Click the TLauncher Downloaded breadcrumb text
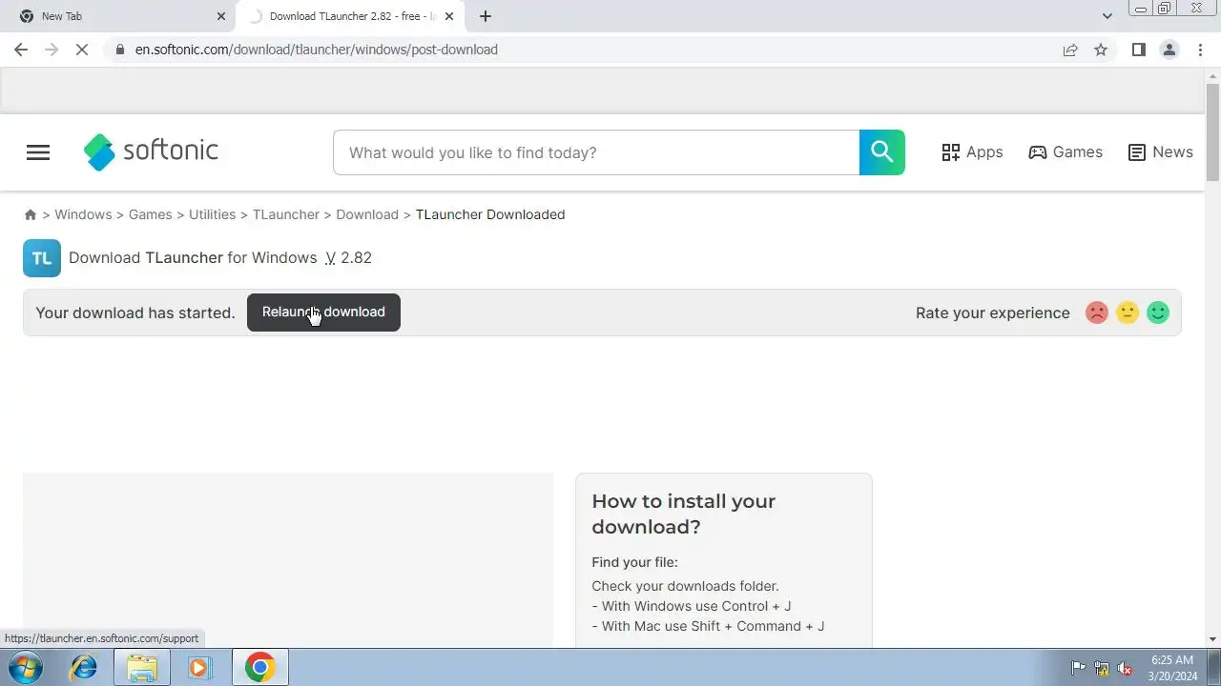 click(x=490, y=214)
